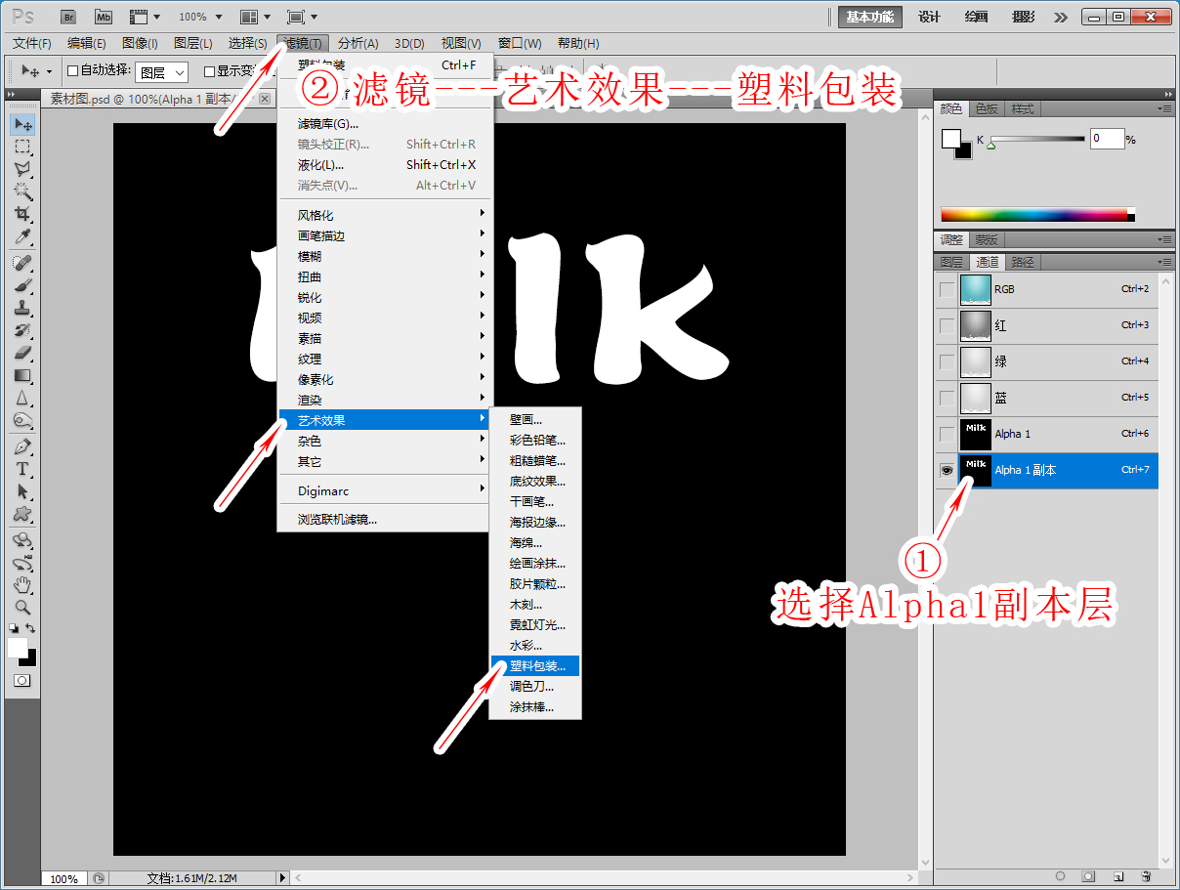Image resolution: width=1180 pixels, height=890 pixels.
Task: Click the K percentage value field
Action: point(1107,139)
